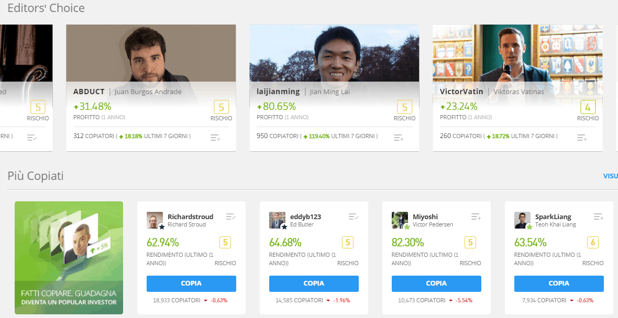Open Viktoras Vatinas cover photo

517,53
